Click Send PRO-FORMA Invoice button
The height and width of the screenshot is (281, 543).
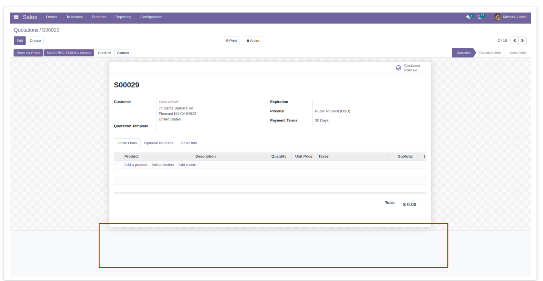coord(69,53)
